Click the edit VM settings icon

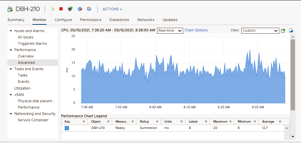click(80, 9)
